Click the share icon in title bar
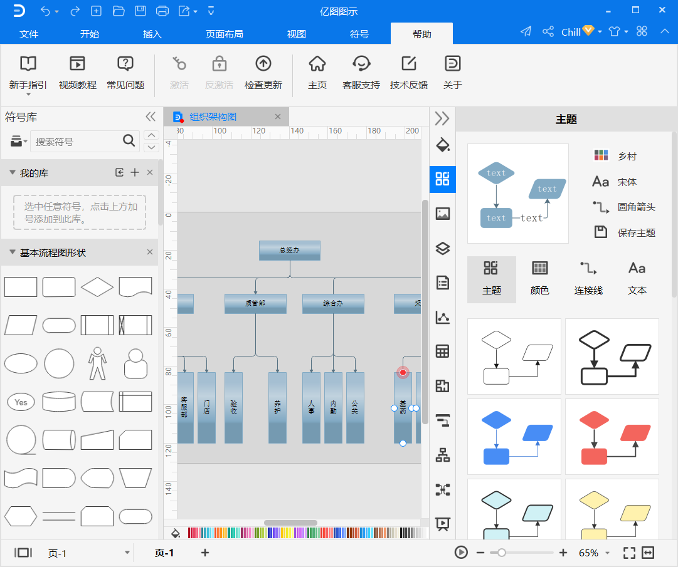This screenshot has height=567, width=678. 548,31
